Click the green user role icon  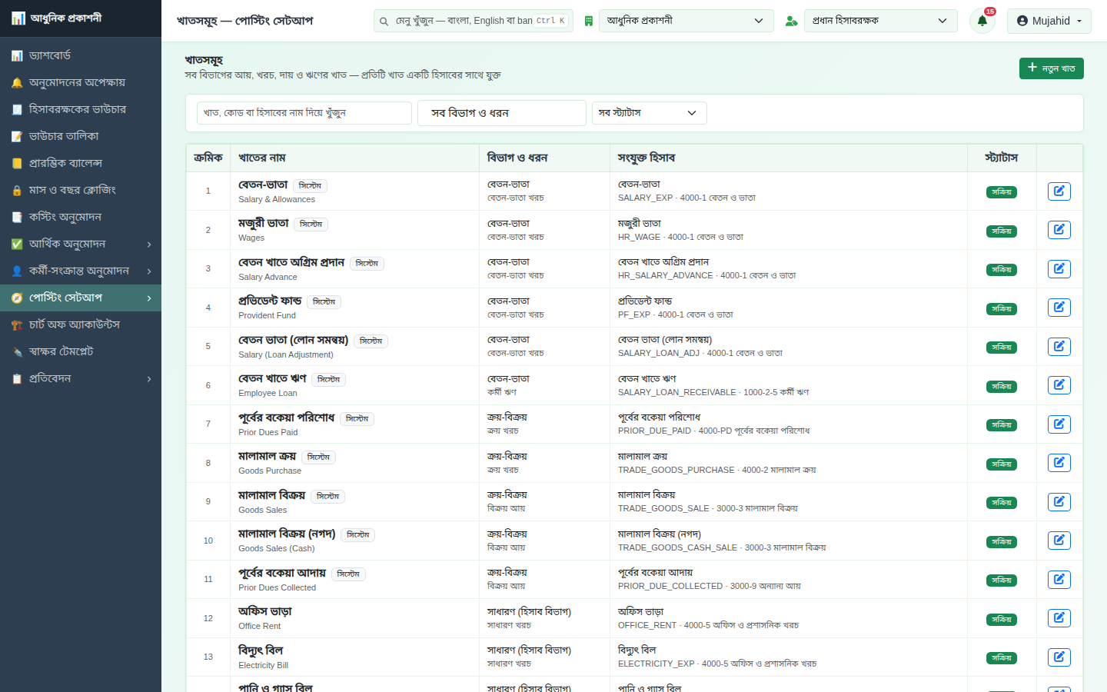[x=791, y=21]
